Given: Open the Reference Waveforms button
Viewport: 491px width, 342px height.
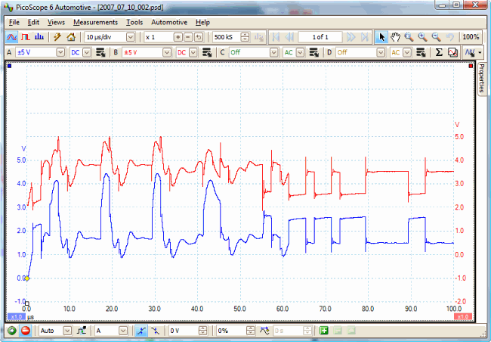Looking at the screenshot, I should (452, 52).
